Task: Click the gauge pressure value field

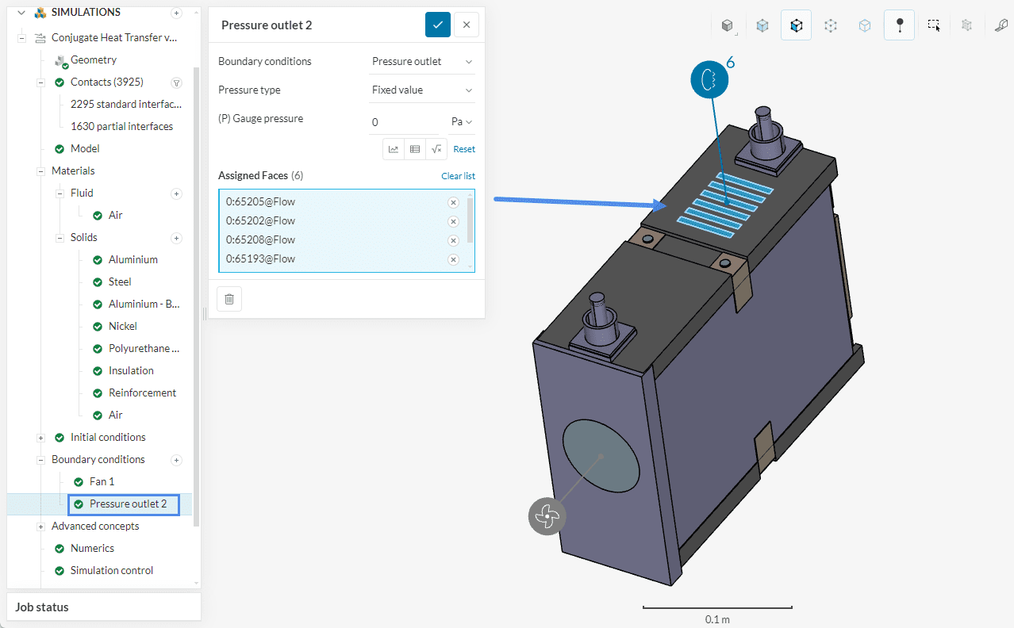Action: [x=405, y=122]
